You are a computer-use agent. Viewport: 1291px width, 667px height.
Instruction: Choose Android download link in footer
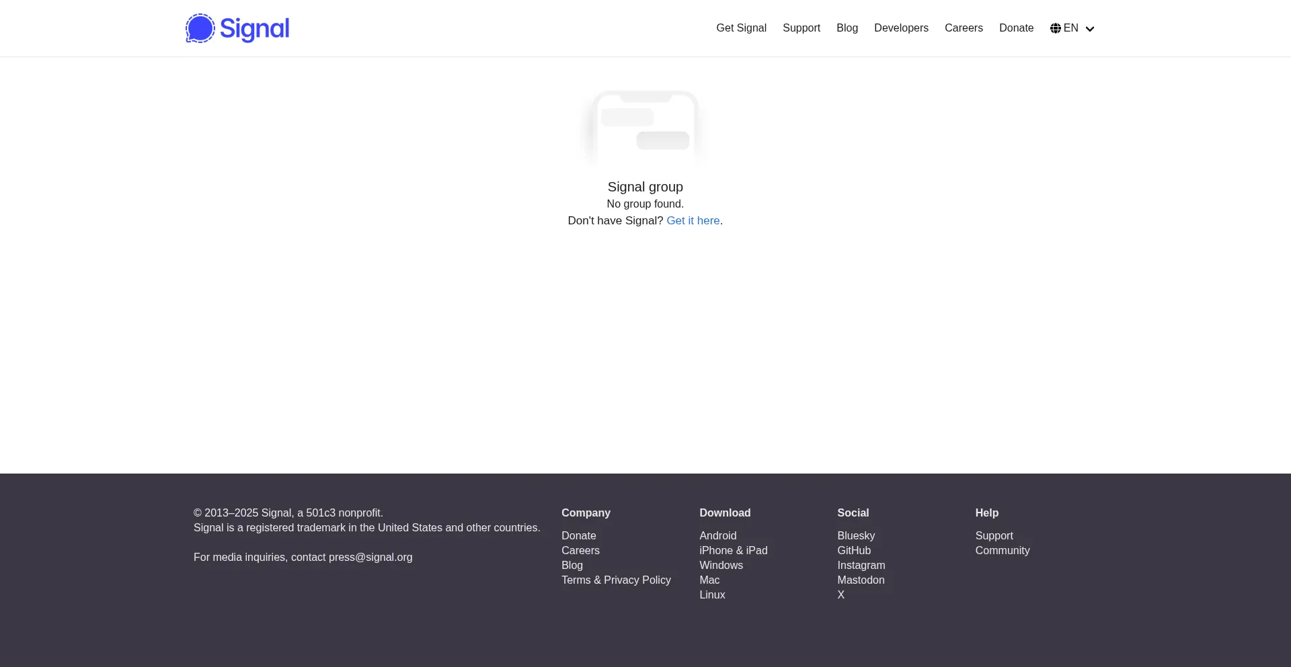coord(717,536)
